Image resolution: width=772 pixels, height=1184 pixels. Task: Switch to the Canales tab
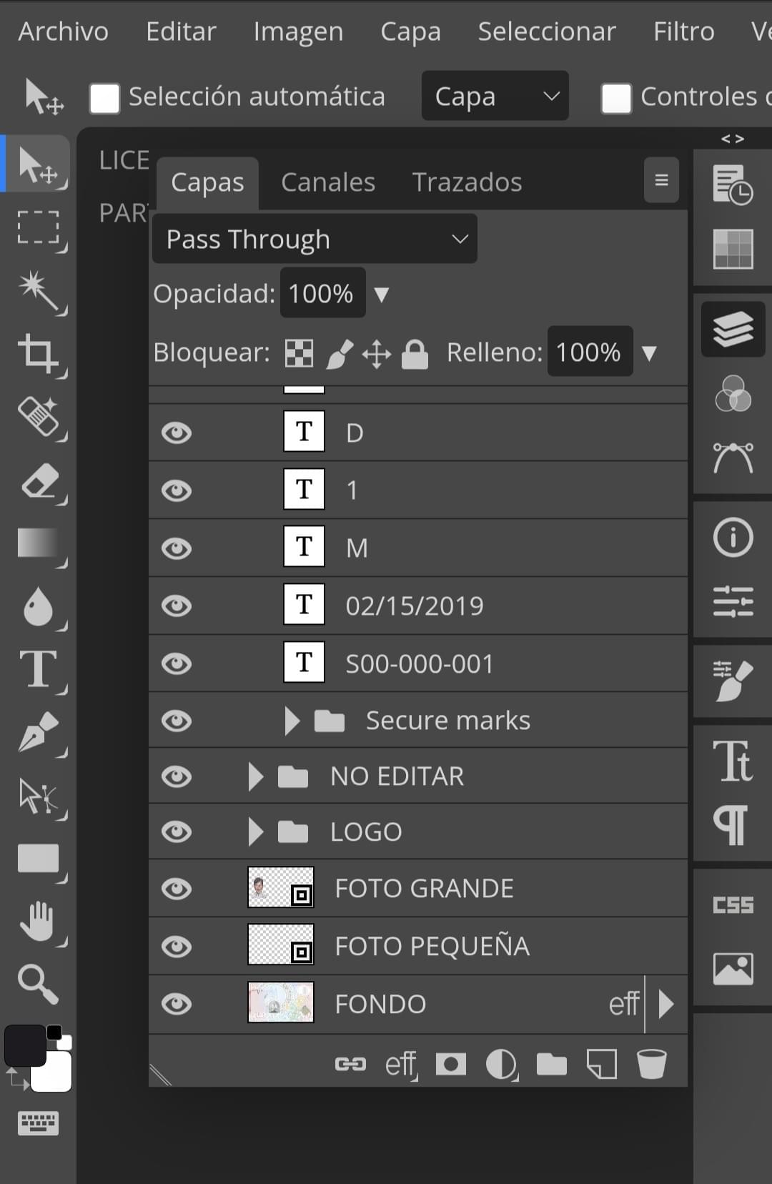[328, 182]
